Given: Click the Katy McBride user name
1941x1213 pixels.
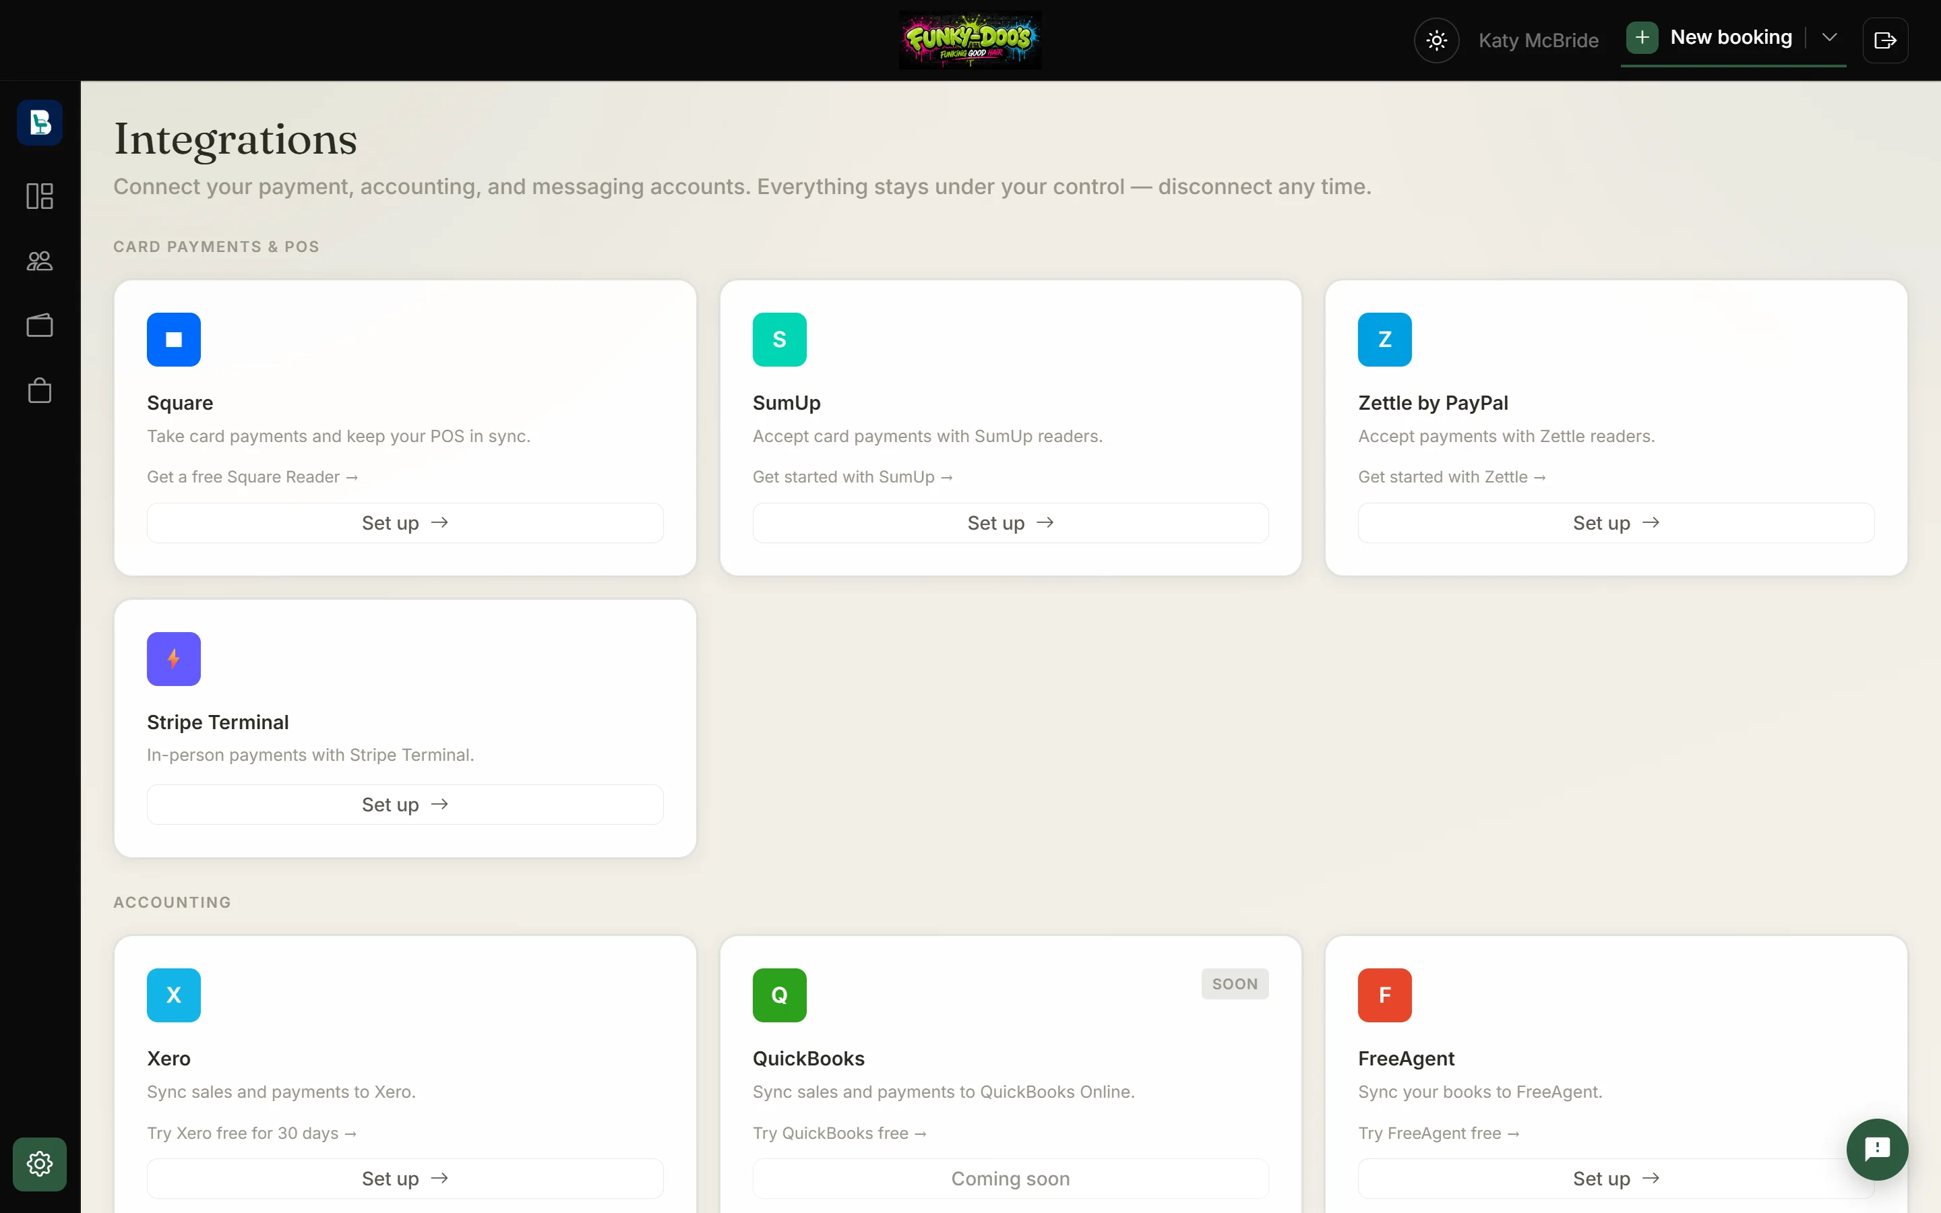Looking at the screenshot, I should pos(1539,40).
